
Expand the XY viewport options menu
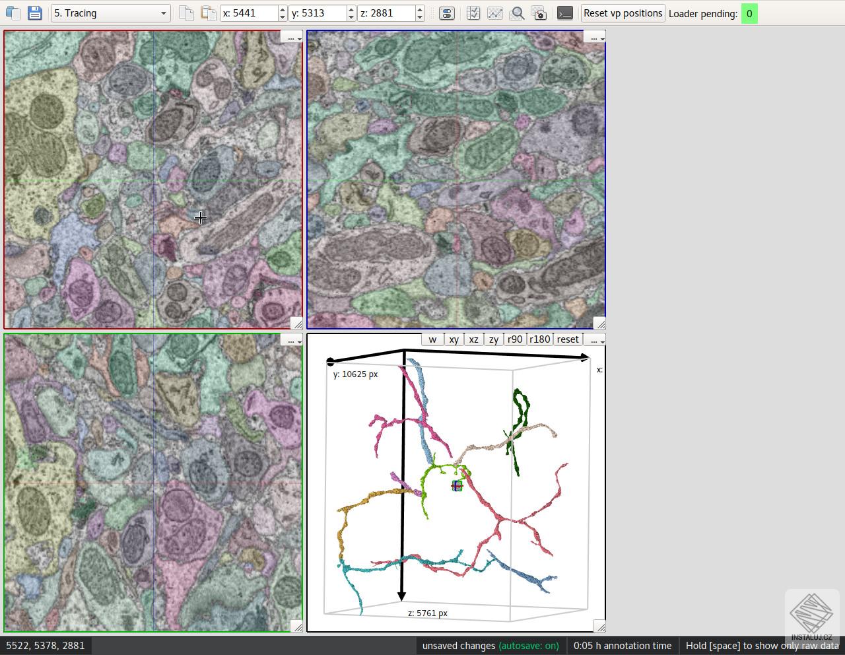291,37
